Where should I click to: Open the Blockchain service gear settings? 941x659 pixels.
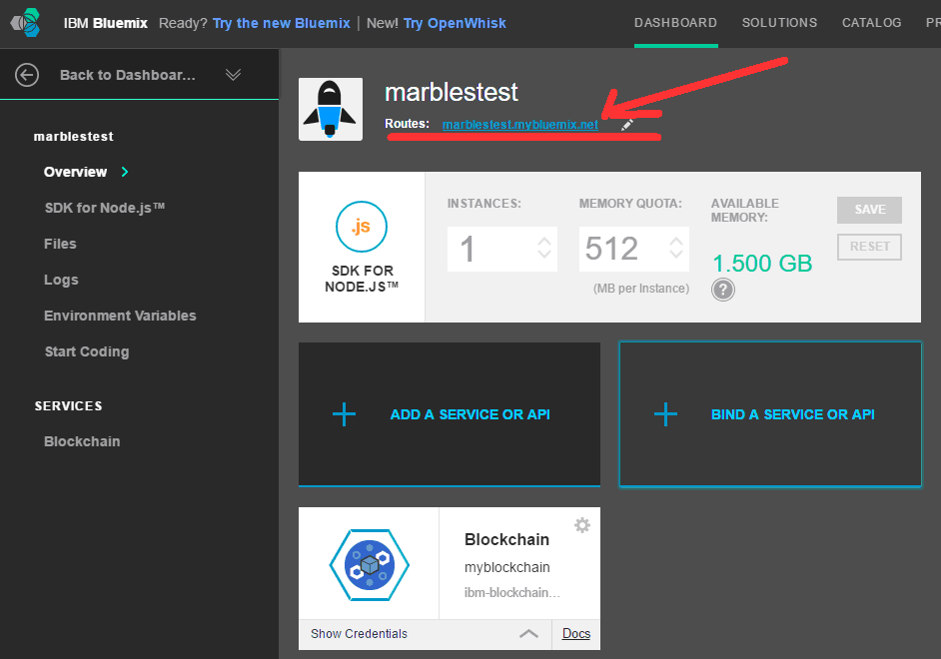click(582, 525)
